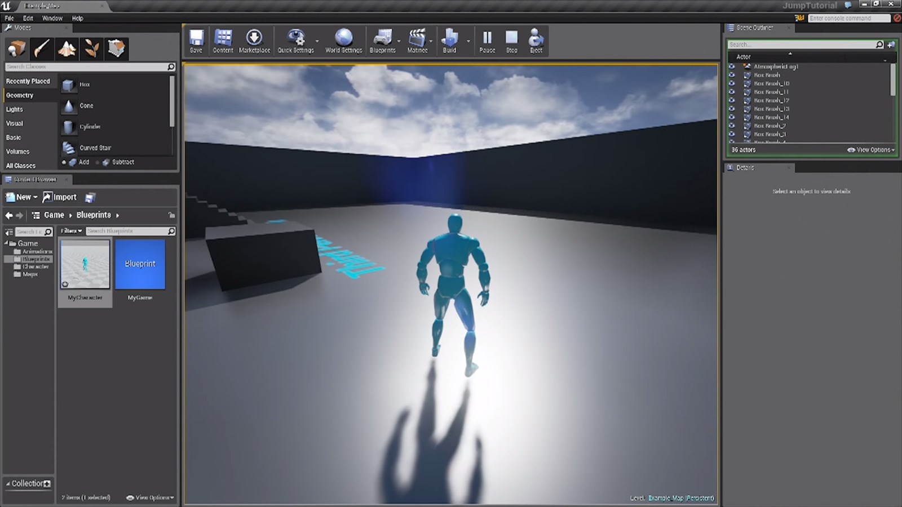Select the Subtract brush type radio

coord(98,162)
